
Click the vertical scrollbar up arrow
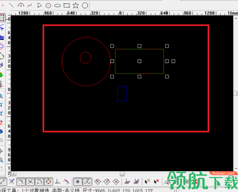(x=236, y=18)
